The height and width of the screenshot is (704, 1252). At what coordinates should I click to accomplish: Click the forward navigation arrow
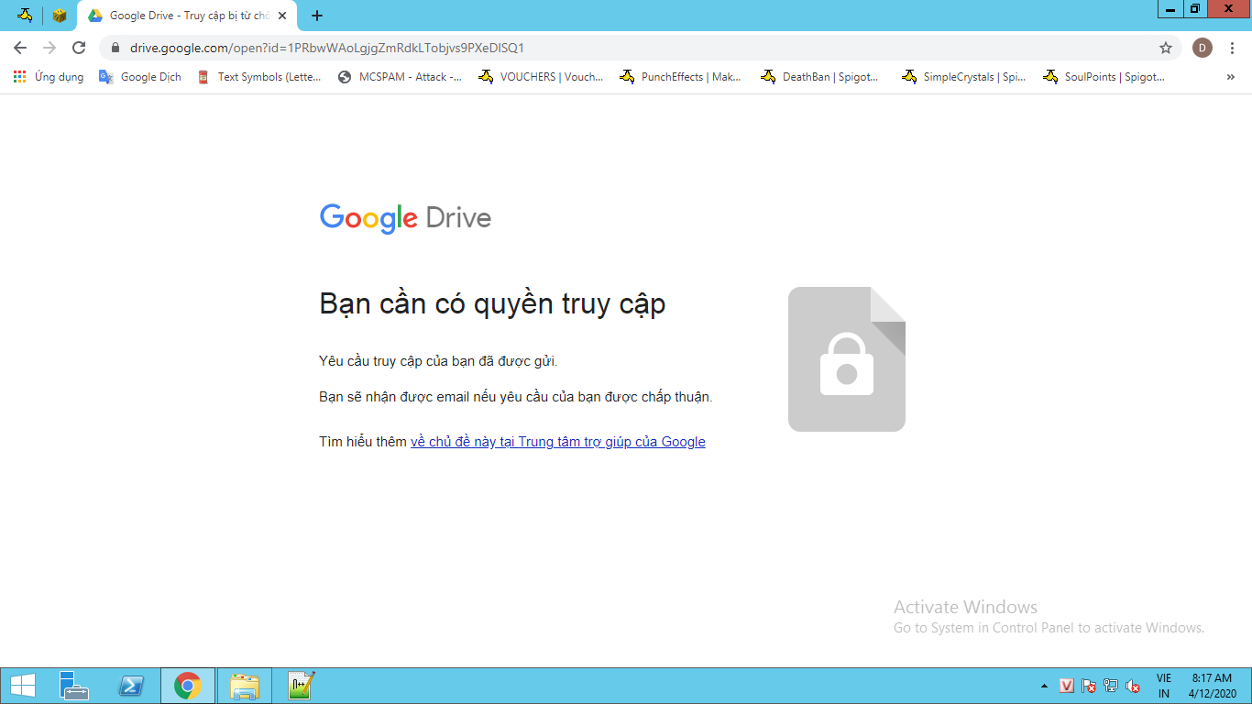[x=49, y=48]
